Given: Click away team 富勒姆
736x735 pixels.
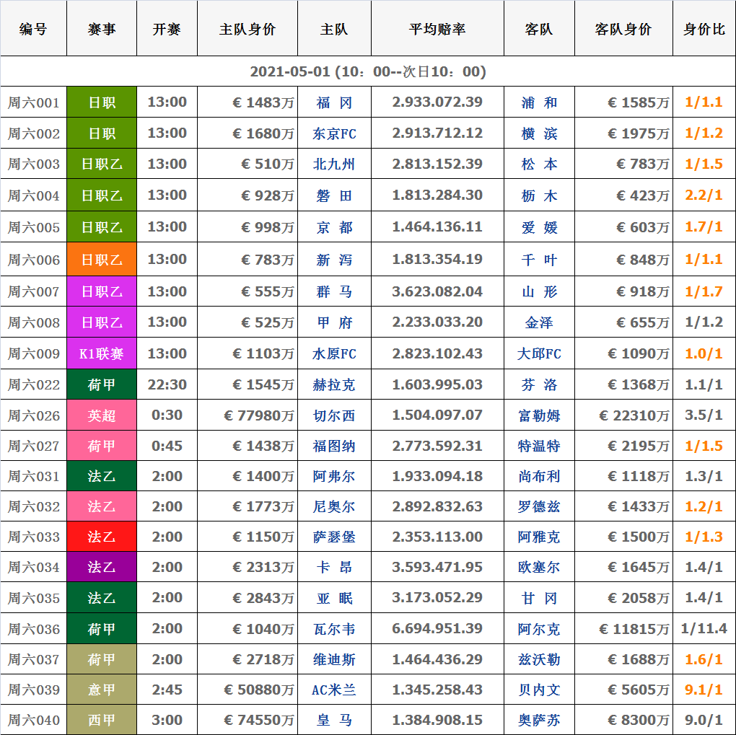Looking at the screenshot, I should pos(539,415).
